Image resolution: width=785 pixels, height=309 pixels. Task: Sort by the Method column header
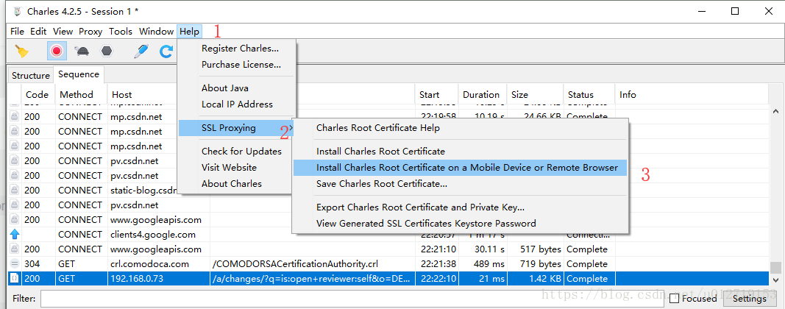click(82, 95)
